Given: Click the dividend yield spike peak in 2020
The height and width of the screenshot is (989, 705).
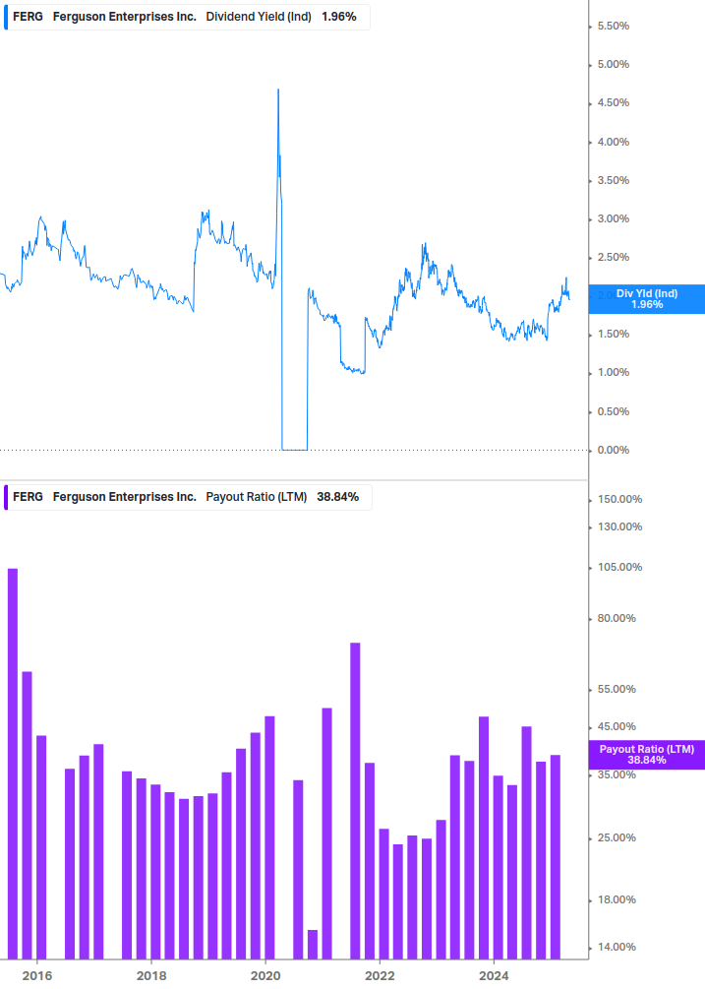Looking at the screenshot, I should click(278, 91).
